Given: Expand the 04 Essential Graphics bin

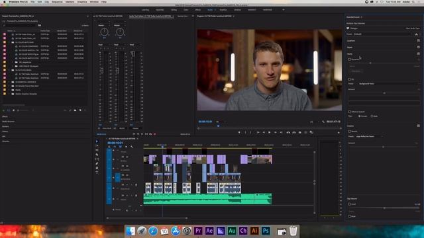Looking at the screenshot, I should point(9,82).
